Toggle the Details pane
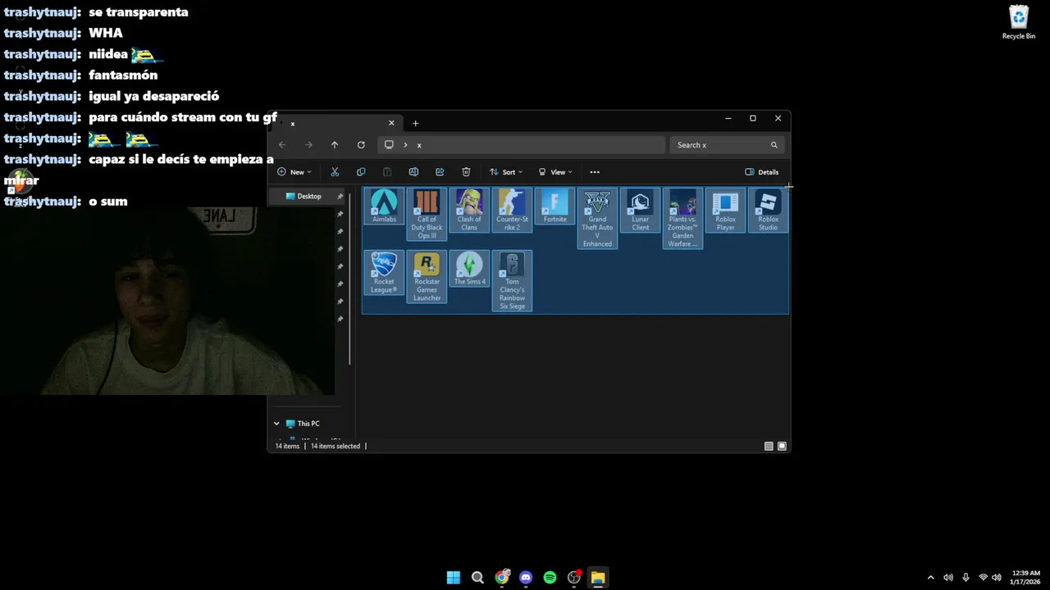Viewport: 1050px width, 590px height. (762, 172)
